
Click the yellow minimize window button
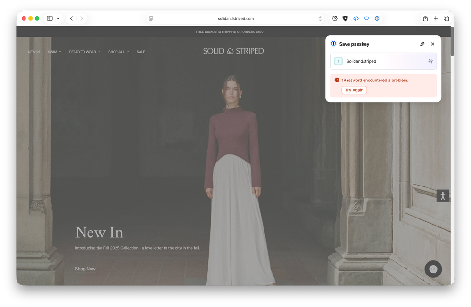[30, 19]
